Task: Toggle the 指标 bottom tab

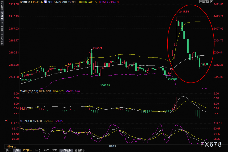Action: point(9,150)
